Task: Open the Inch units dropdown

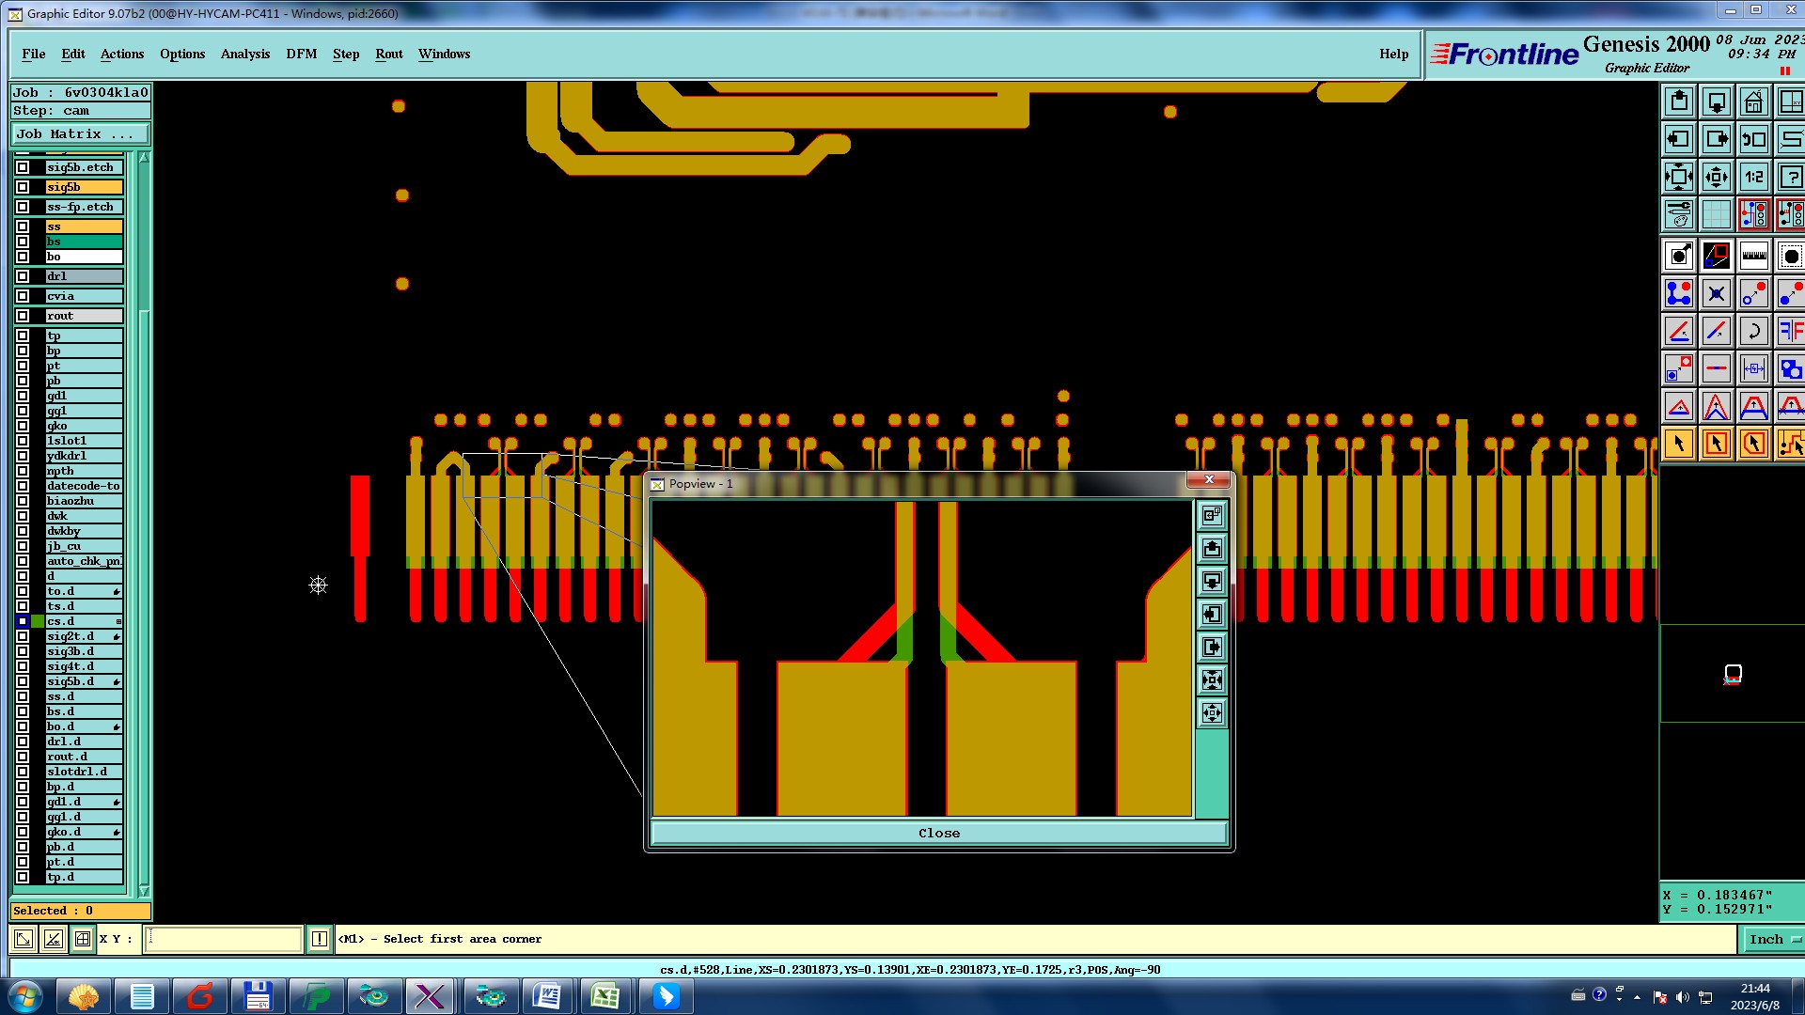Action: (x=1773, y=939)
